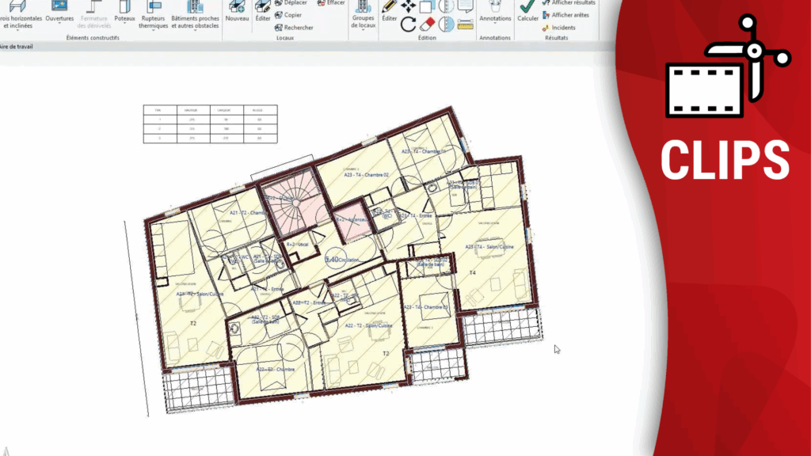
Task: Click Nouveau to create a new room
Action: coord(237,12)
